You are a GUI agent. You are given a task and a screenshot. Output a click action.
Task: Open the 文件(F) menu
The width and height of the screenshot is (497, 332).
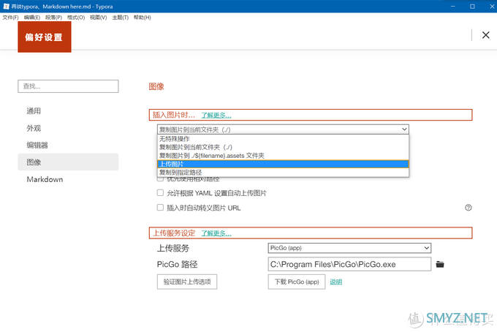coord(10,18)
